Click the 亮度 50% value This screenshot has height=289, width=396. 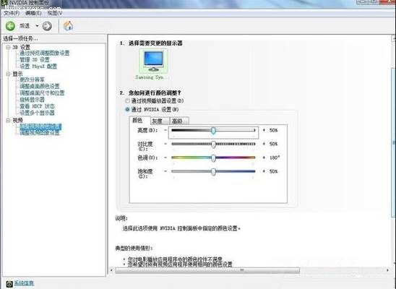click(x=273, y=130)
